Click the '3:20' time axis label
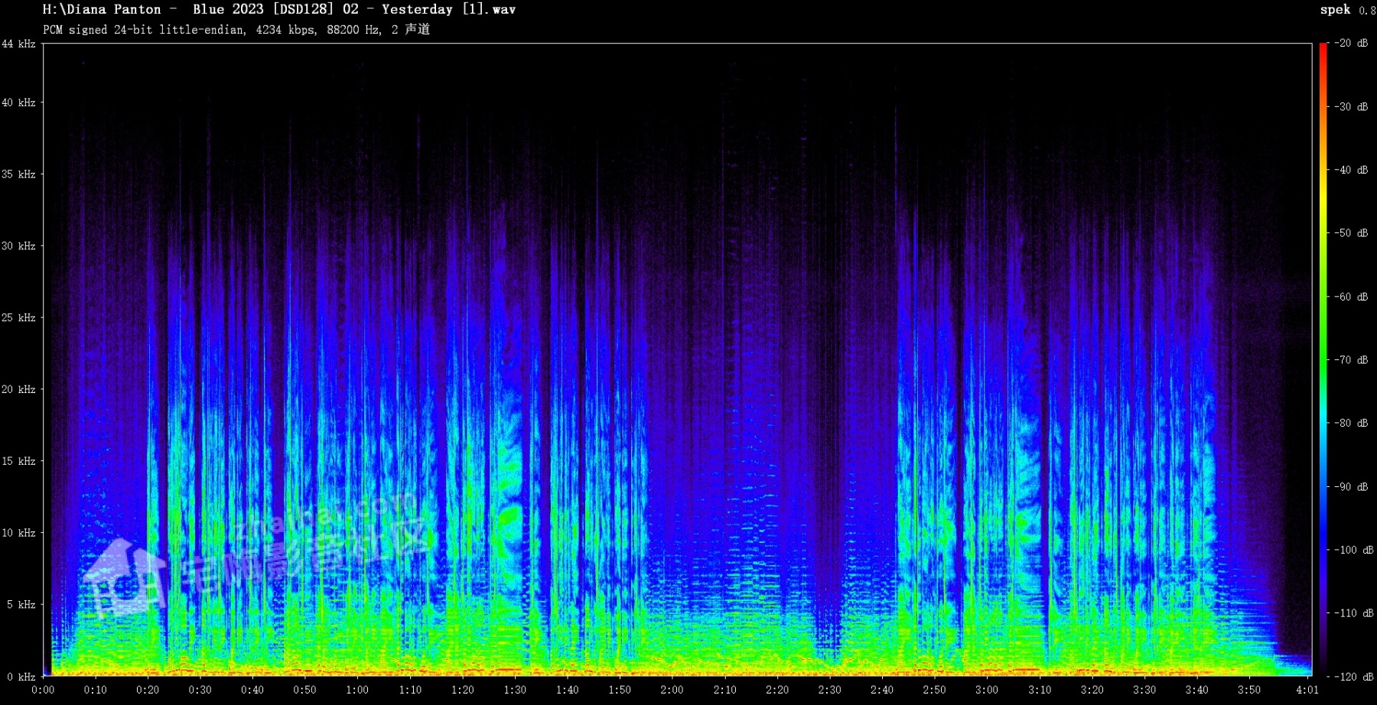Image resolution: width=1377 pixels, height=705 pixels. [x=1092, y=690]
